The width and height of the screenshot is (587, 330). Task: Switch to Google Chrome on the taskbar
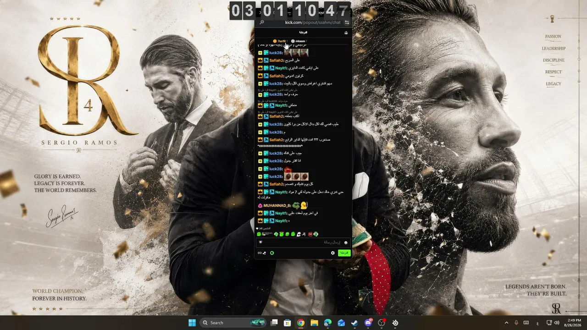coord(301,323)
